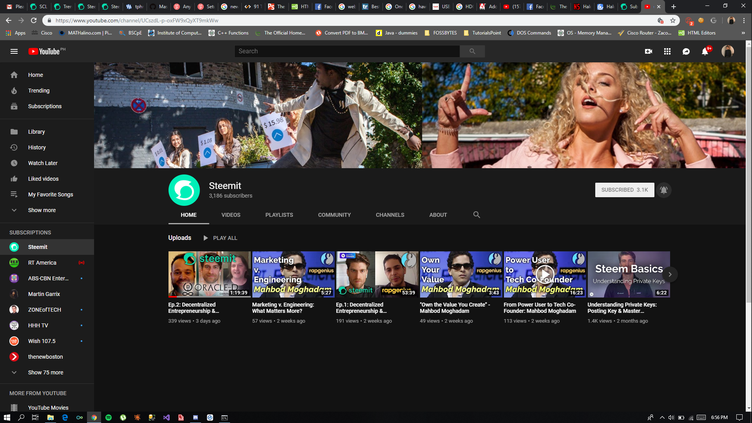752x423 pixels.
Task: Open a new browser tab
Action: [674, 7]
